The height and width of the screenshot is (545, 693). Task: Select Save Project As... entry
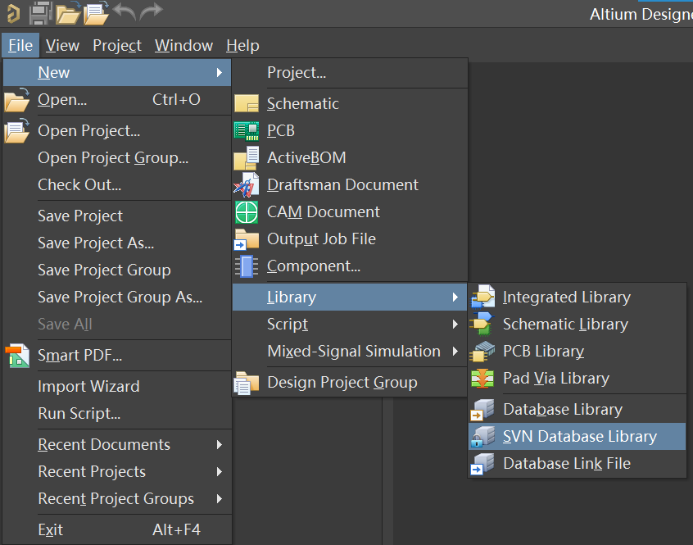tap(117, 243)
